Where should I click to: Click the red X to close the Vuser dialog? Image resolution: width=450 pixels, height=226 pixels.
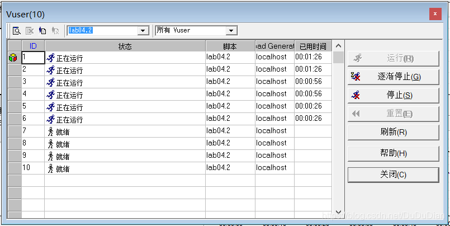point(435,14)
